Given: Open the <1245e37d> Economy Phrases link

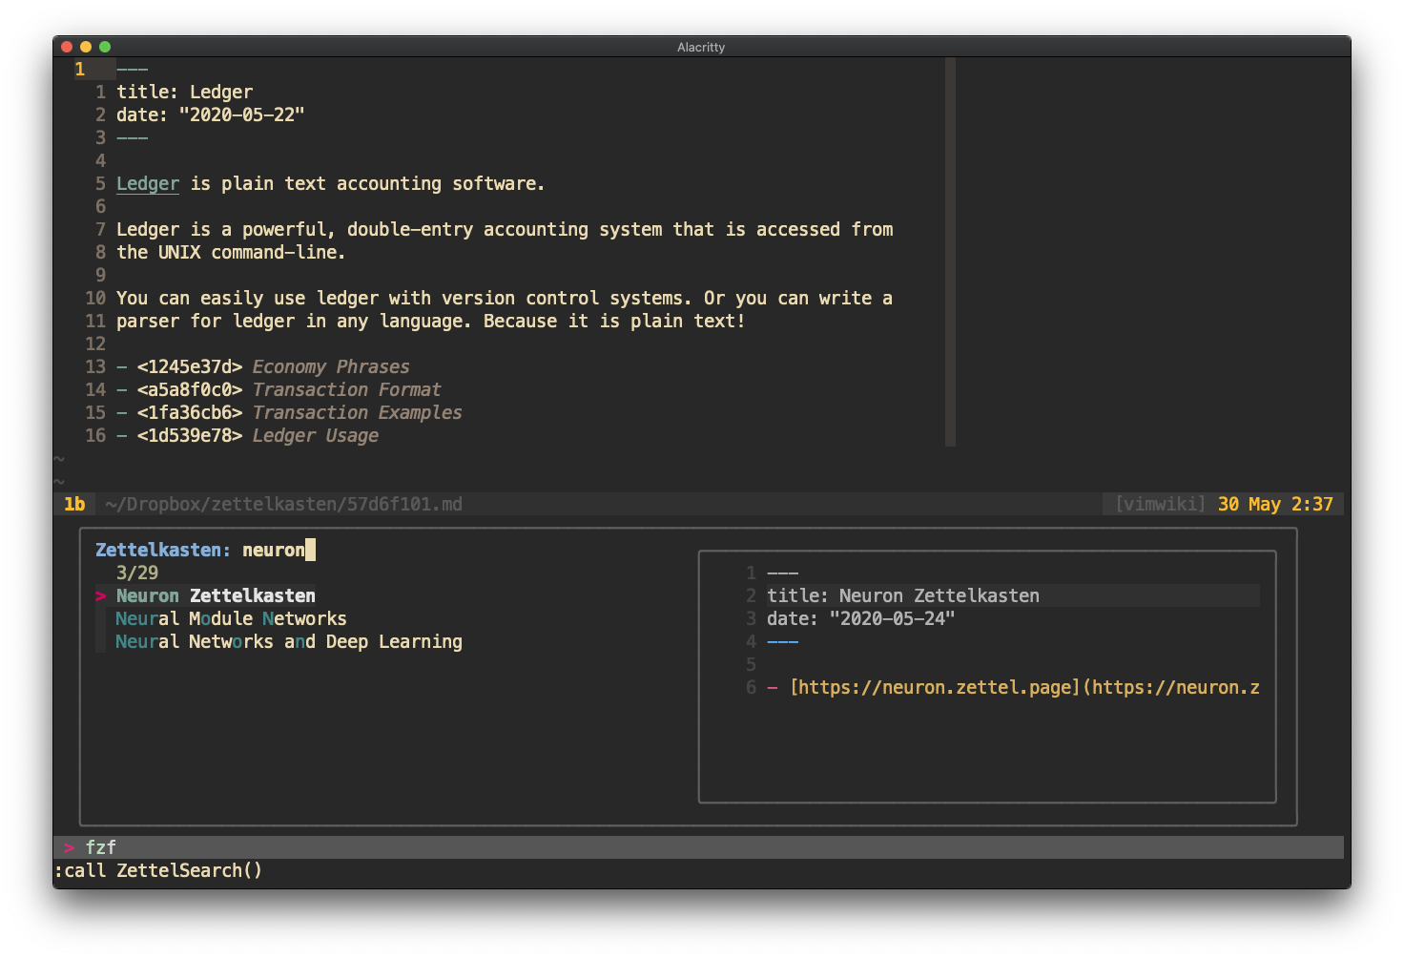Looking at the screenshot, I should pyautogui.click(x=273, y=367).
